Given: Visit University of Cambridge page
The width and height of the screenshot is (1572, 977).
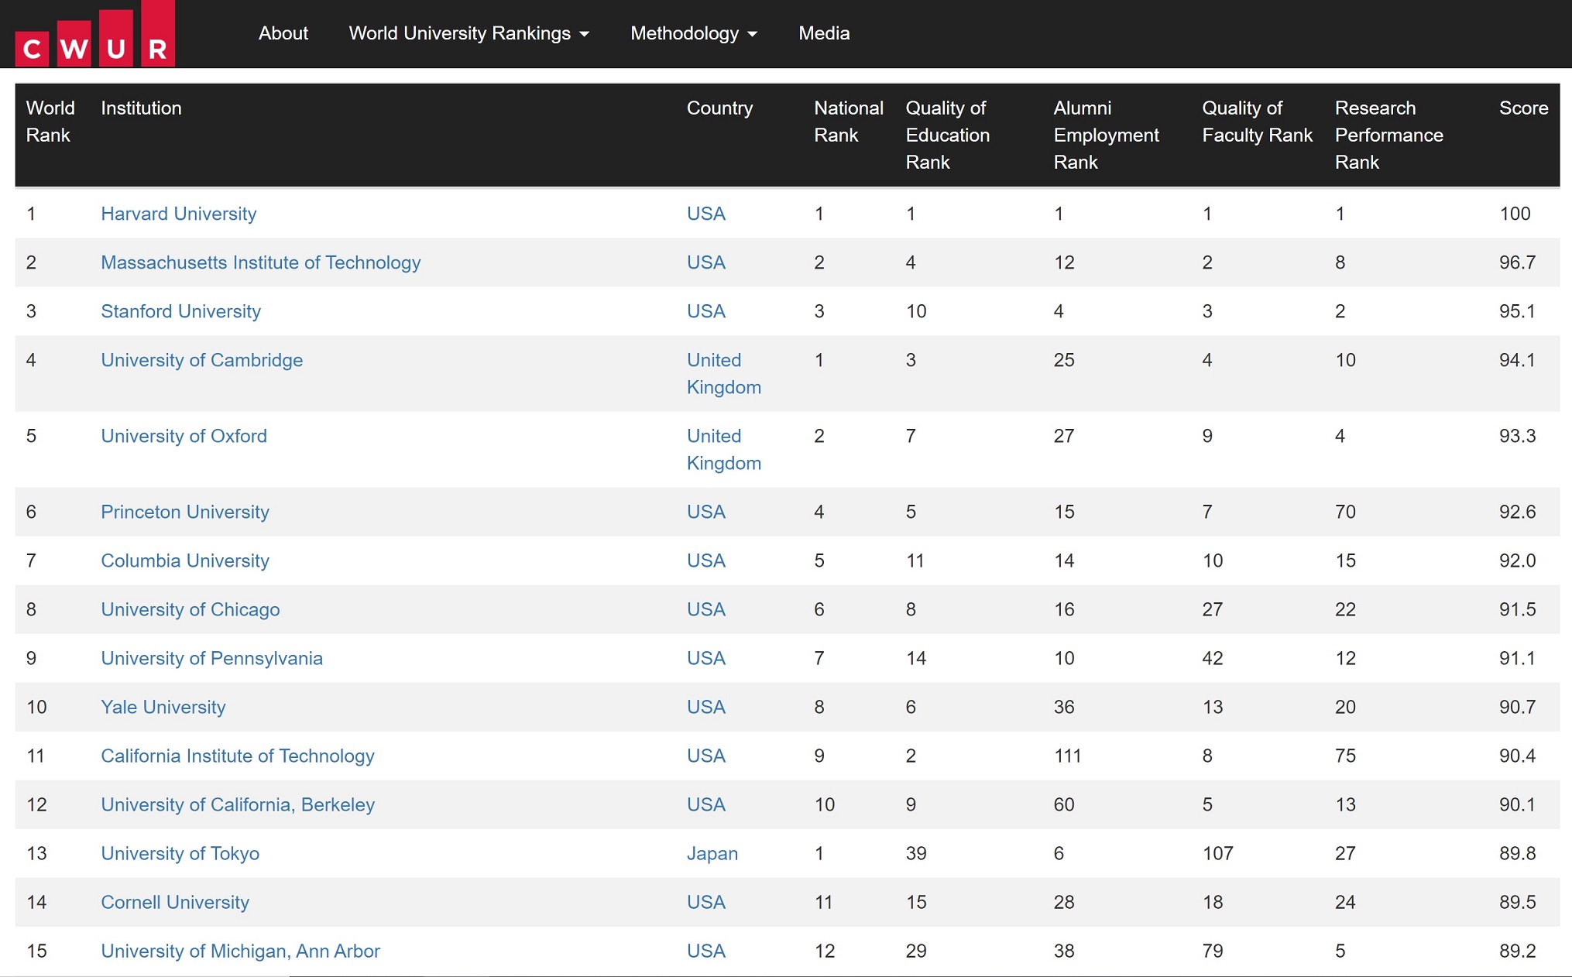Looking at the screenshot, I should click(202, 360).
